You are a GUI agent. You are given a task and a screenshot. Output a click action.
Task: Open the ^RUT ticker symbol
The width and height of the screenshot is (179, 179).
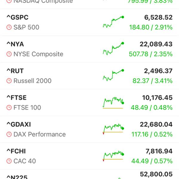tap(15, 71)
